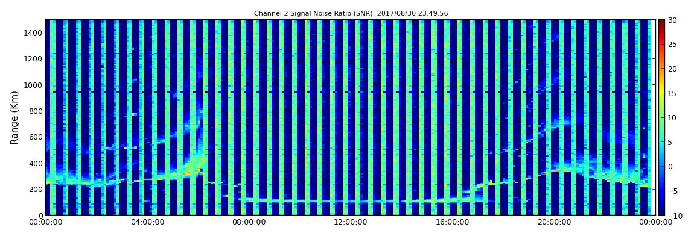Click the 600 range axis tick label
This screenshot has height=245, width=694.
[36, 137]
